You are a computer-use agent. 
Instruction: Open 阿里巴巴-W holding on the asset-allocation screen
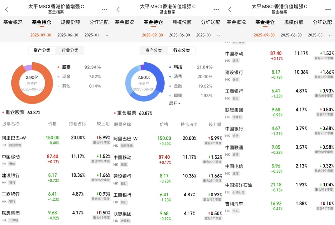pos(56,141)
